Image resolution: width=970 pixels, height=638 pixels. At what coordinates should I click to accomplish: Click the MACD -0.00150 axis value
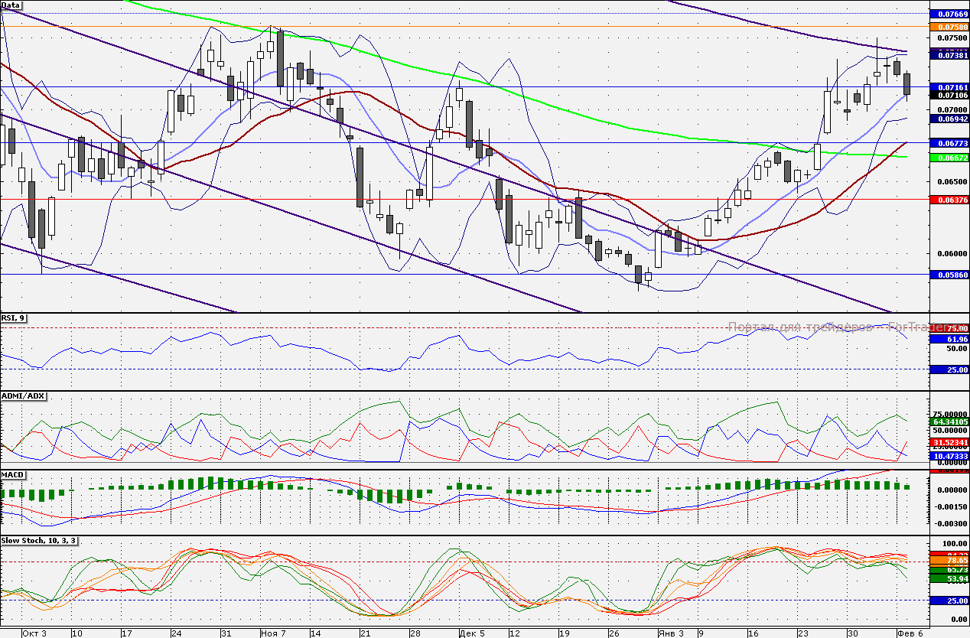click(952, 506)
